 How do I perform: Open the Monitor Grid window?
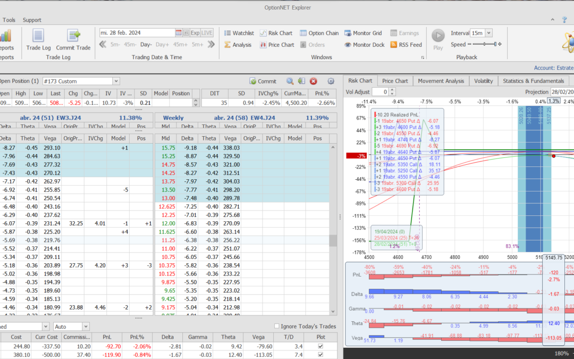[x=363, y=32]
